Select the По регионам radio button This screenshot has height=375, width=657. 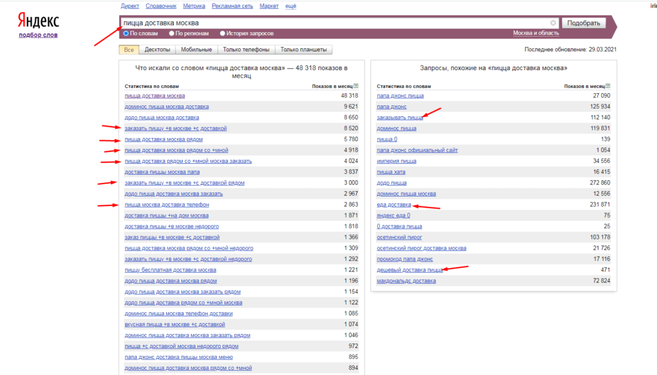(172, 33)
